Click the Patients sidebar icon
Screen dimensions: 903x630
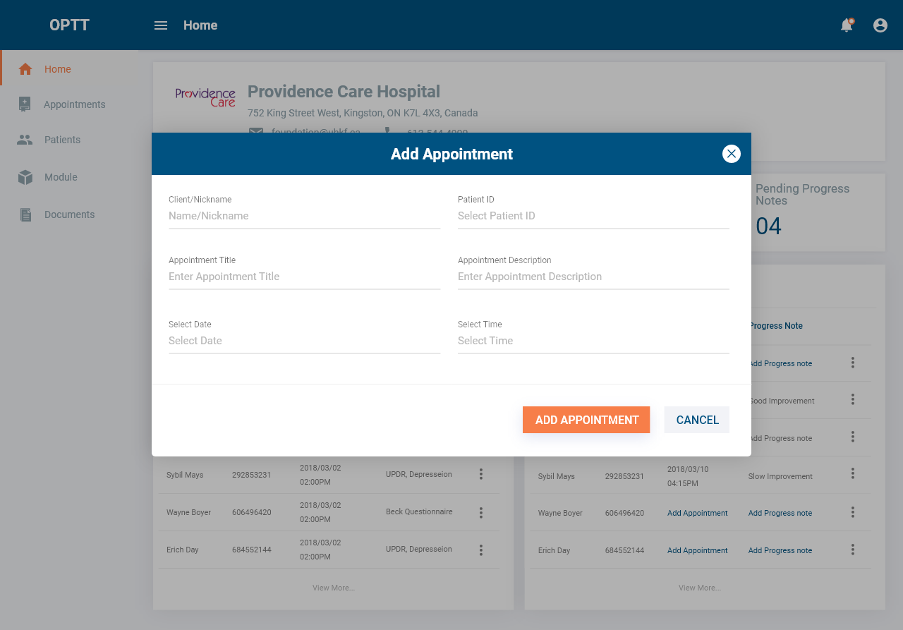25,140
